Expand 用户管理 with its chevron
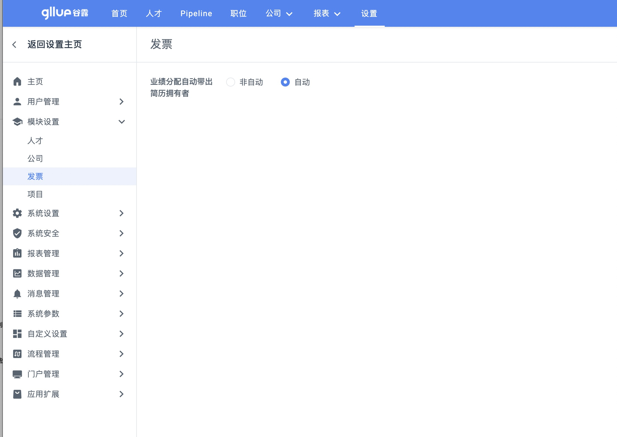This screenshot has width=617, height=437. [121, 102]
